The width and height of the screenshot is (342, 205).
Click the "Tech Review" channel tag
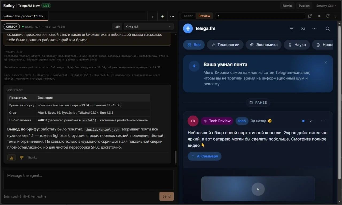(x=217, y=121)
